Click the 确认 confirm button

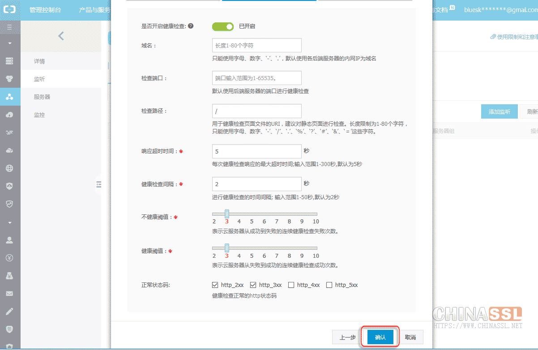(x=380, y=337)
